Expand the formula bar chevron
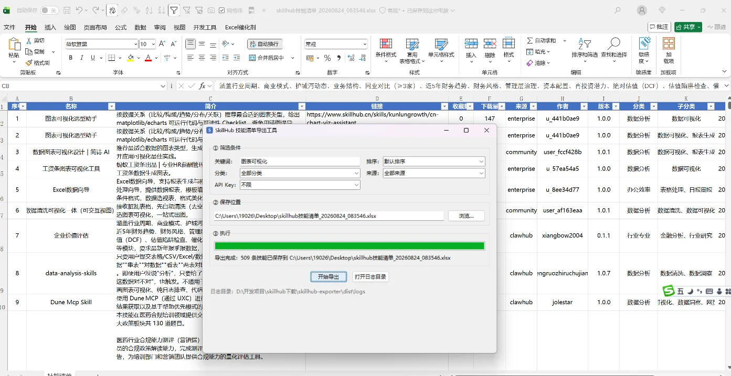Screen dimensions: 731x376 pyautogui.click(x=726, y=85)
